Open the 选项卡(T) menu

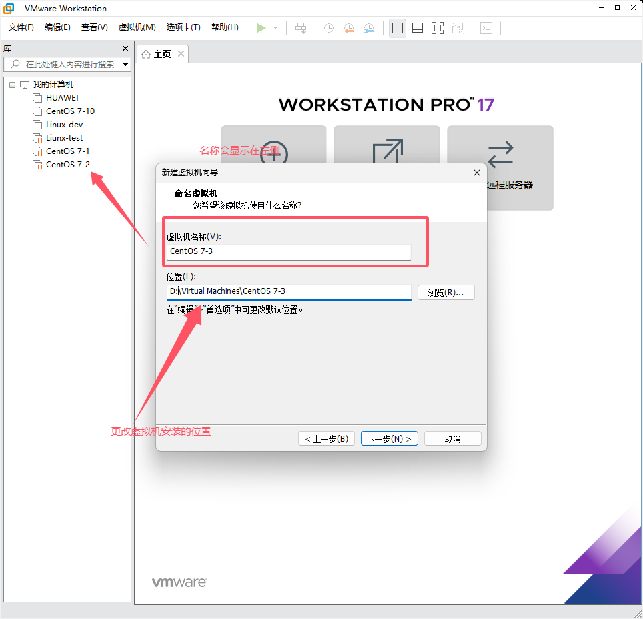(x=183, y=27)
